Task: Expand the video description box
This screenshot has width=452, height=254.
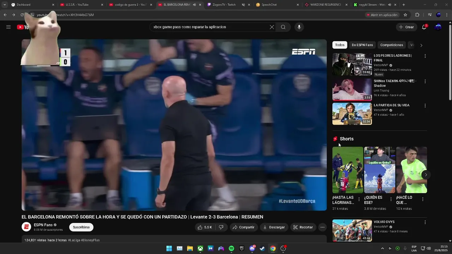Action: pyautogui.click(x=174, y=239)
